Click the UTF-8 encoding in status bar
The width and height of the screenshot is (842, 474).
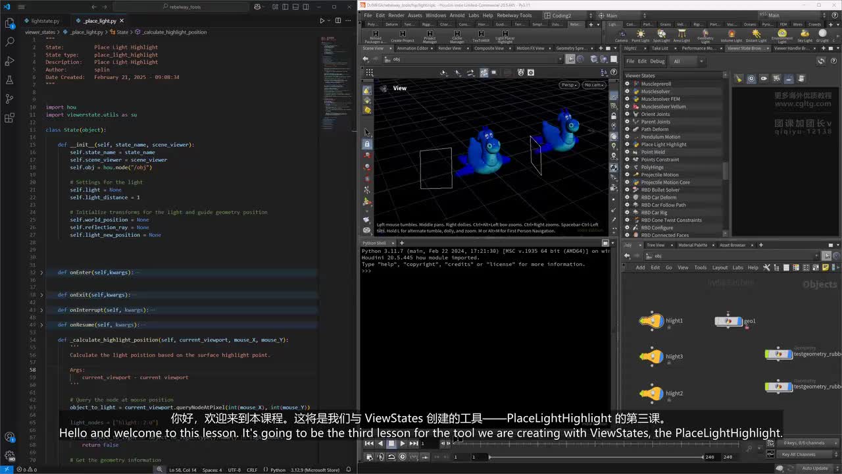(234, 470)
